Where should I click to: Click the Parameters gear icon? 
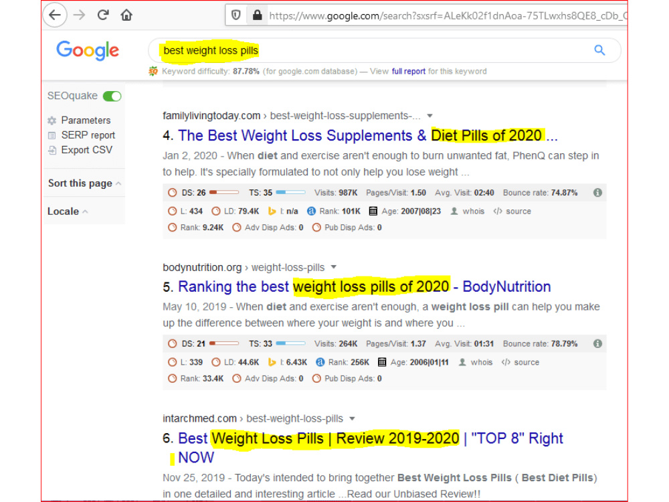(52, 120)
